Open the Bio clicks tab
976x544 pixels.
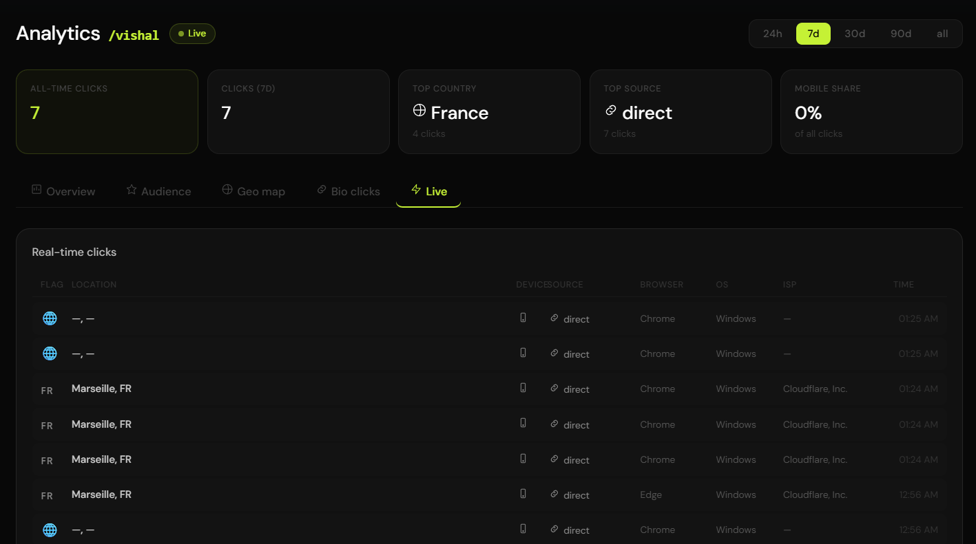coord(349,191)
